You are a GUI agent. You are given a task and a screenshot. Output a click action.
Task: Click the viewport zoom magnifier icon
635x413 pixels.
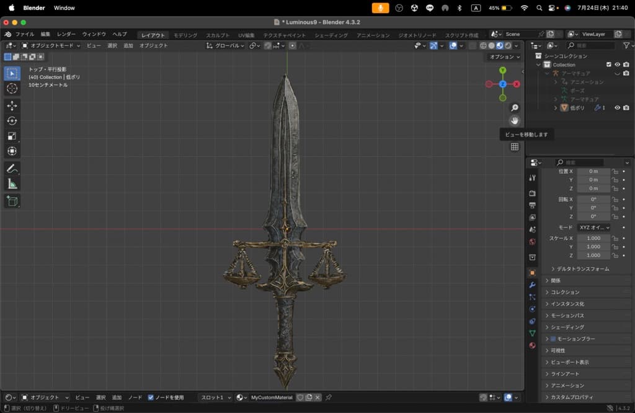click(514, 108)
